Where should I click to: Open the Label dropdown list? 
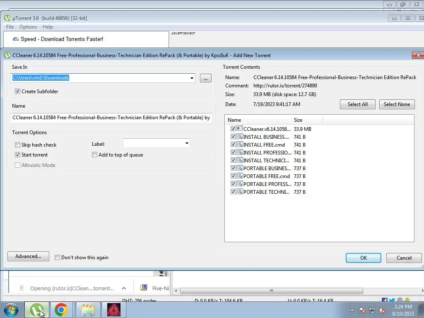click(x=187, y=143)
